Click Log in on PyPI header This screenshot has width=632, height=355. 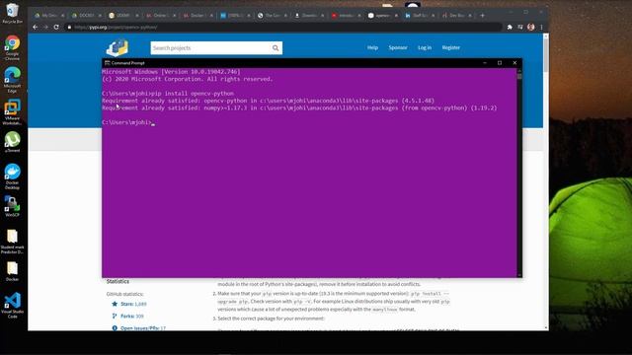pyautogui.click(x=425, y=47)
